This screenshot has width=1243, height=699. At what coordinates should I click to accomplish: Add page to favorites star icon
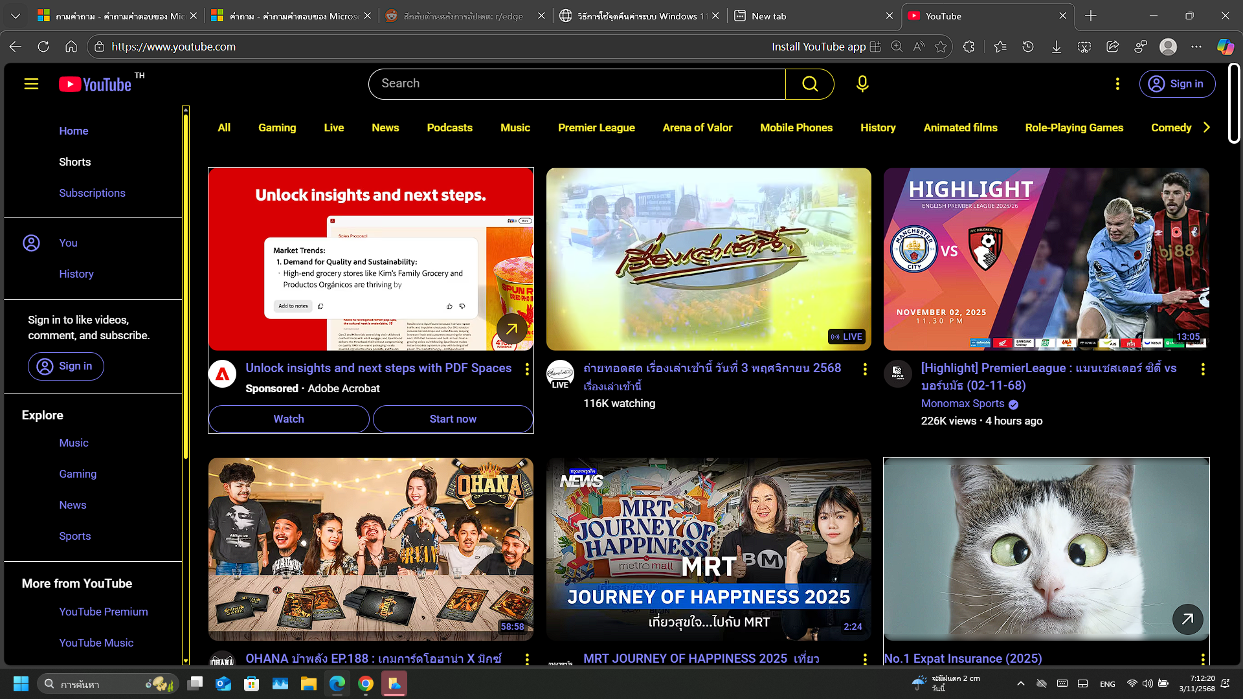[941, 47]
